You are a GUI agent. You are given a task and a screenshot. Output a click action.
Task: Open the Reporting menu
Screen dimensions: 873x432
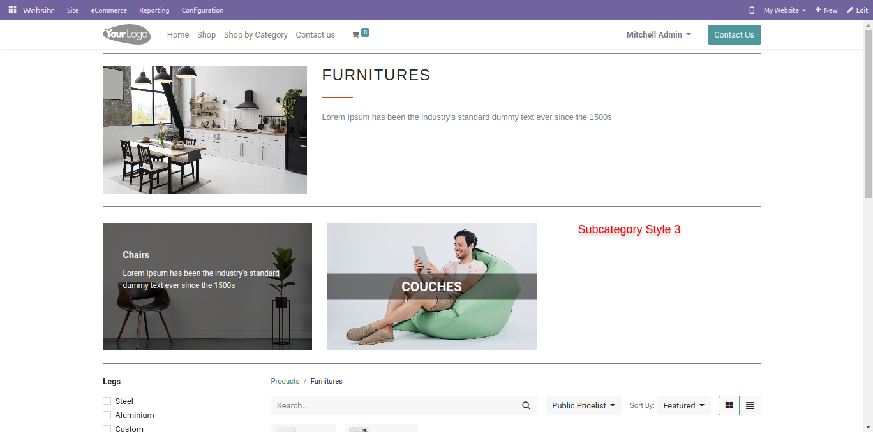[x=154, y=10]
